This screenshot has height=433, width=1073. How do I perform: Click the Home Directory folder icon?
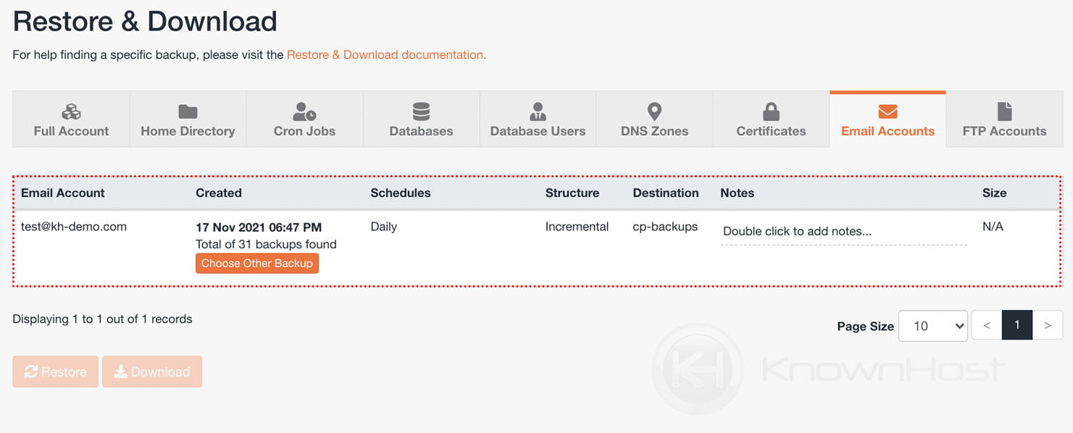click(188, 112)
